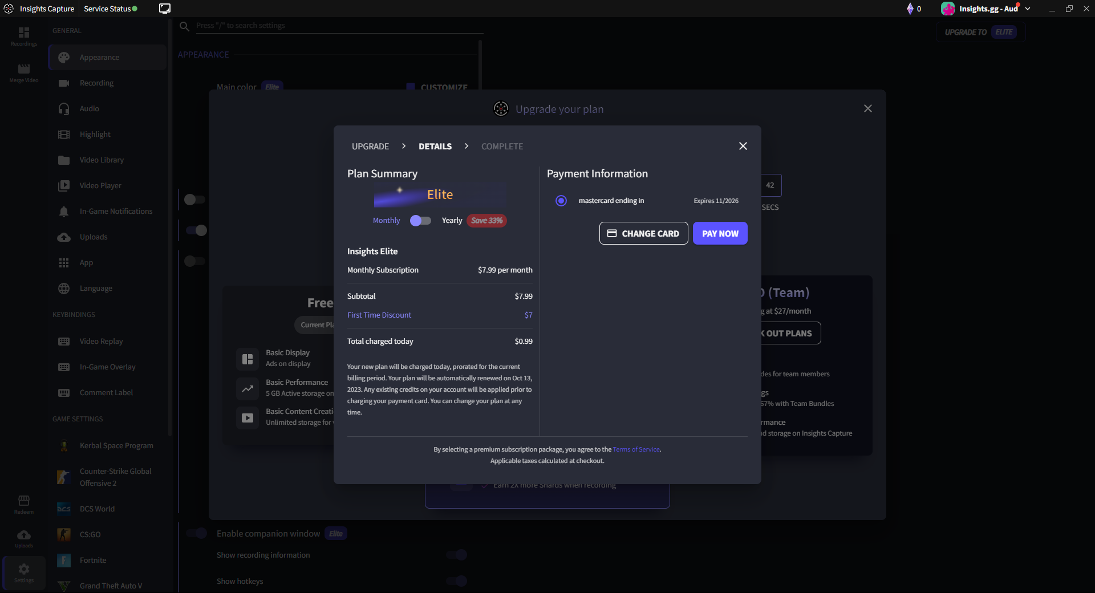Click the UPGRADE TO ELITE button
Viewport: 1095px width, 593px height.
pyautogui.click(x=980, y=32)
